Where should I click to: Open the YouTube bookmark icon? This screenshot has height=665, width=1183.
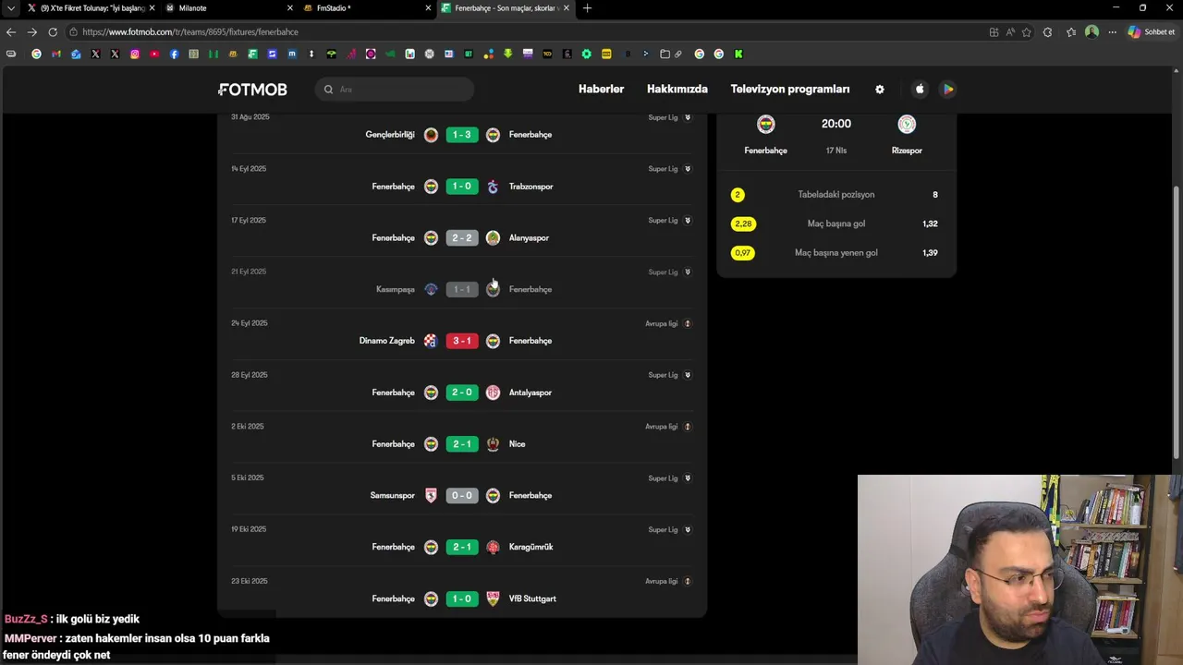coord(154,54)
